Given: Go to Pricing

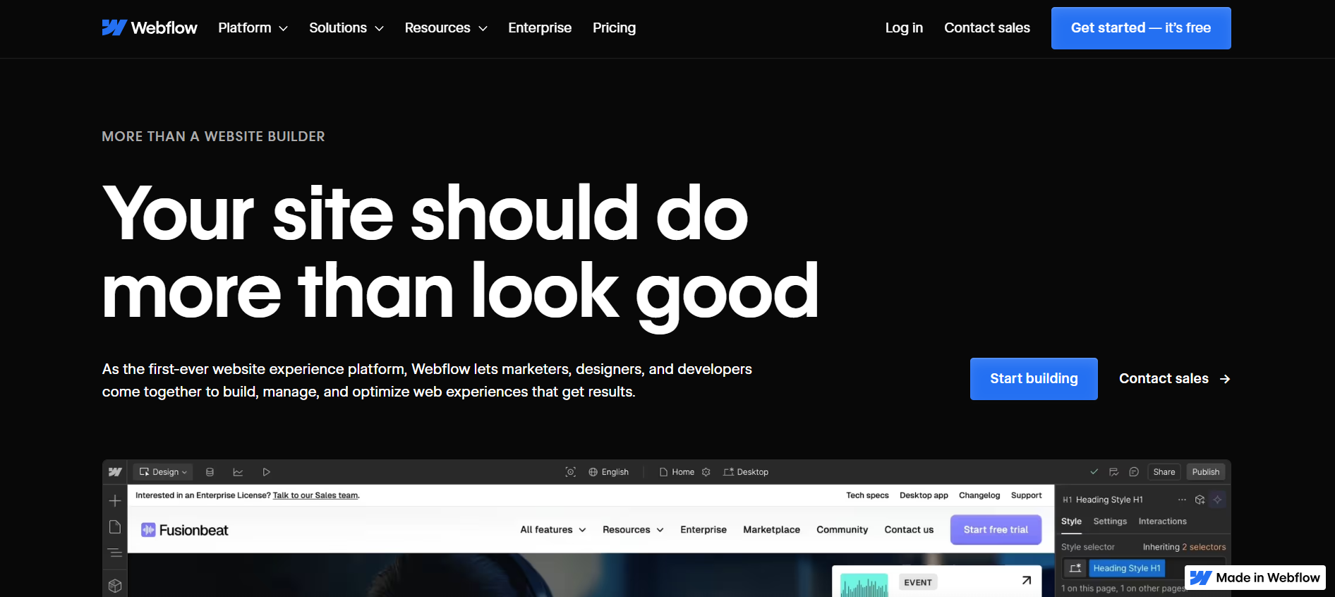Looking at the screenshot, I should tap(614, 28).
